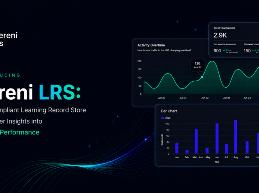Click the 'Bar Chart' title
Image resolution: width=259 pixels, height=193 pixels.
(x=169, y=111)
